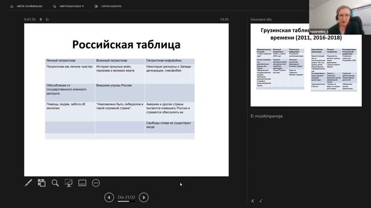Screen dimensions: 371x208
Task: Click the Dia 21/32 slide counter
Action: (x=126, y=197)
